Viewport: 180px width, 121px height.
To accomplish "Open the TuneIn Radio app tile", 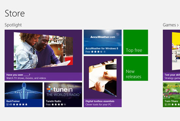I will pyautogui.click(x=63, y=95).
